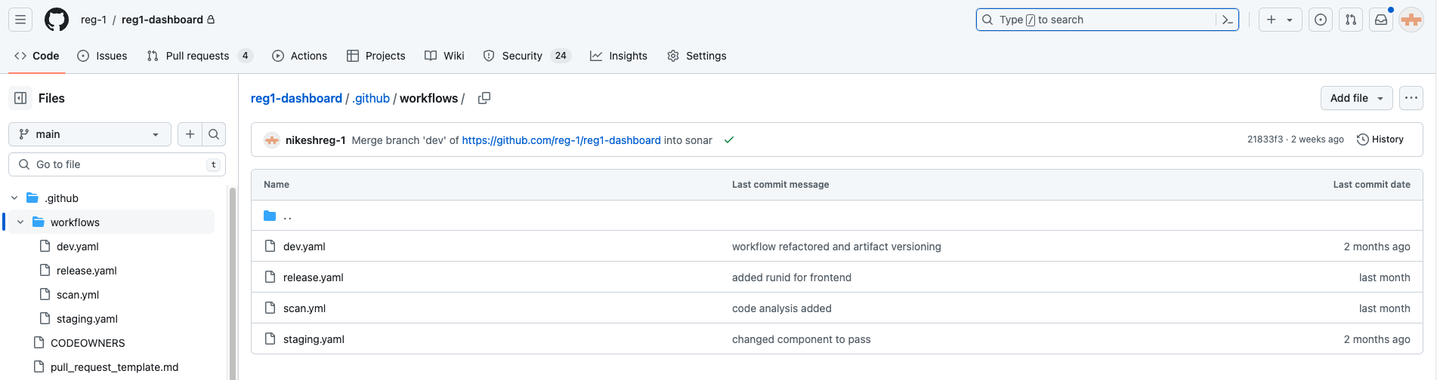Copy the file path icon
Image resolution: width=1437 pixels, height=380 pixels.
(484, 98)
